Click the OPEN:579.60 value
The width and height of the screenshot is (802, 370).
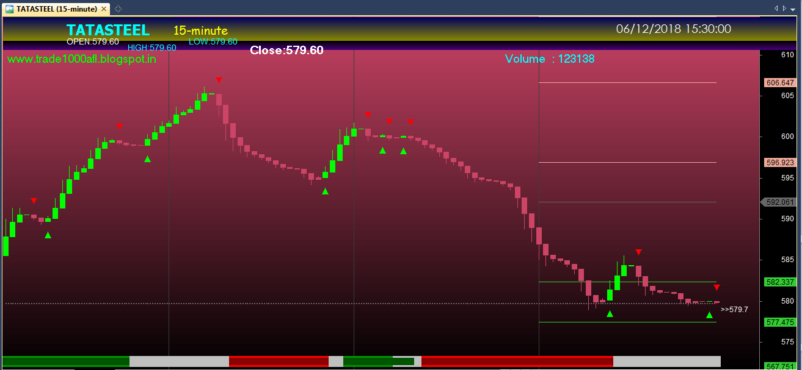click(x=93, y=41)
